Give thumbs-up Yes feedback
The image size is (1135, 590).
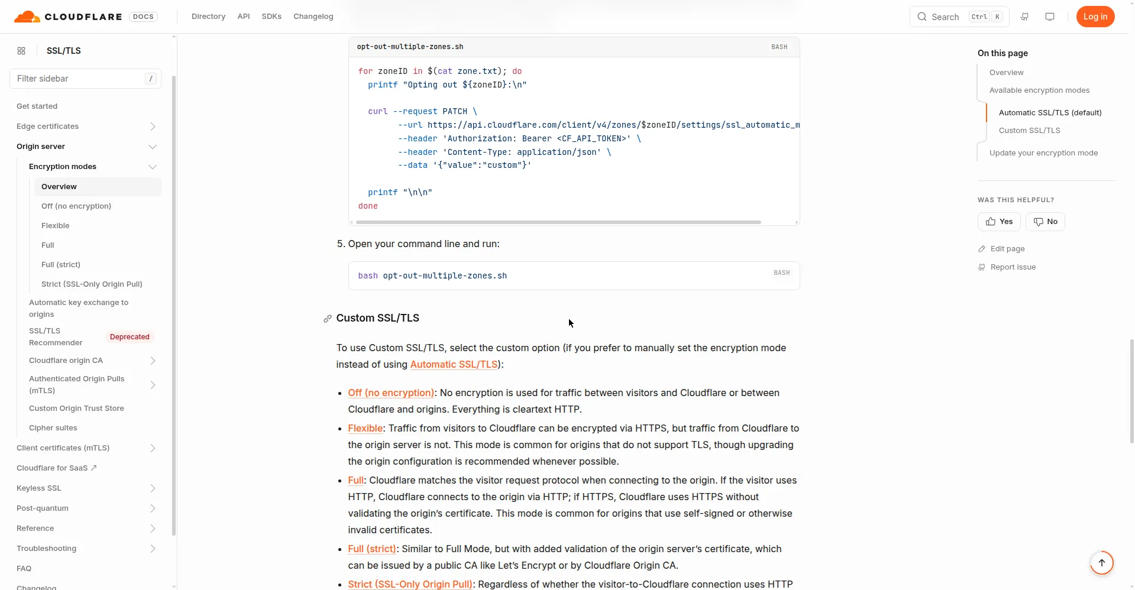[x=999, y=222]
